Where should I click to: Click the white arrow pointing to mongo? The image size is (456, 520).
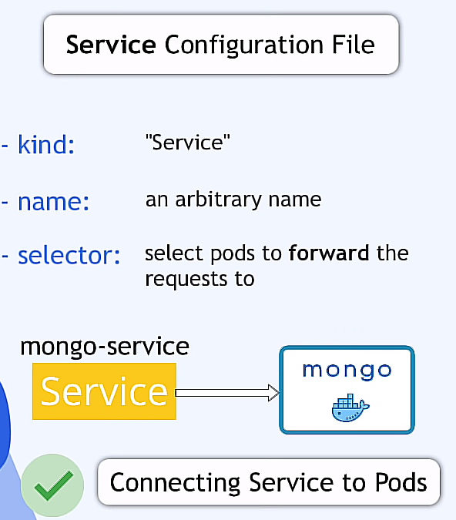227,393
